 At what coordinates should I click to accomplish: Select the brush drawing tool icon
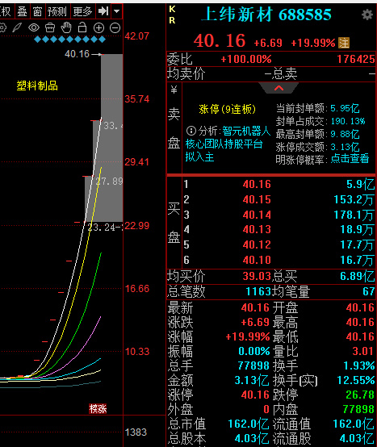17,27
